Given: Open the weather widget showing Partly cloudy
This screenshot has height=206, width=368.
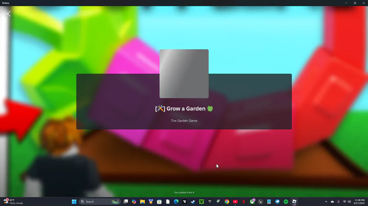Looking at the screenshot, I should (13, 202).
